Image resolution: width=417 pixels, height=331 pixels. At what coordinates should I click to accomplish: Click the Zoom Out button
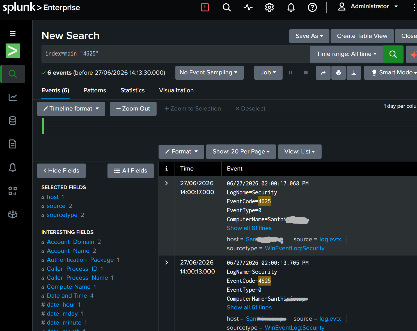[x=133, y=109]
